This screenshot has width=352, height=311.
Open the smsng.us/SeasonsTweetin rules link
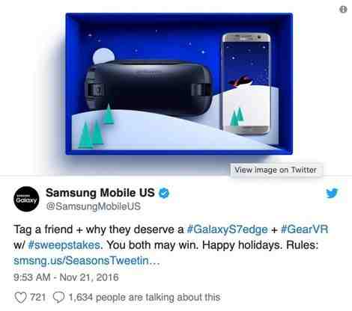coord(86,261)
